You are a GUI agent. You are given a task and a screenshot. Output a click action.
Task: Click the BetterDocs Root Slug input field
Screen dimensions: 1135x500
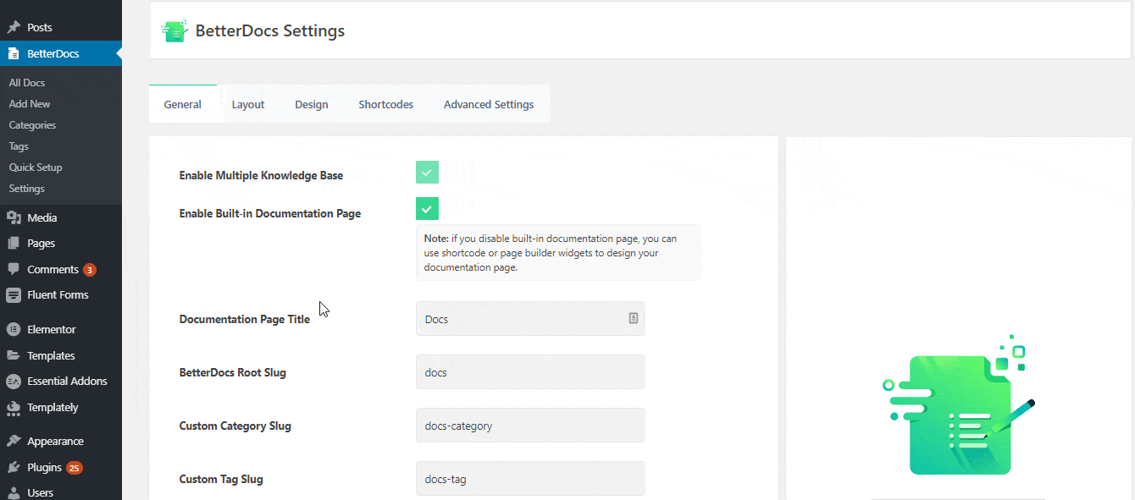click(530, 372)
